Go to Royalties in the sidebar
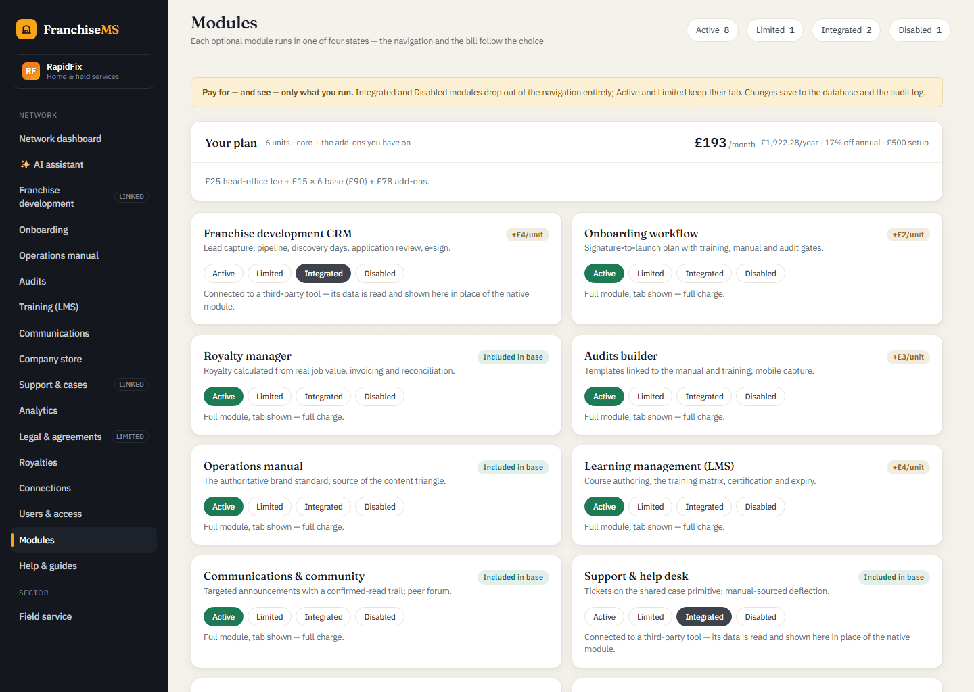This screenshot has width=974, height=692. tap(84, 462)
